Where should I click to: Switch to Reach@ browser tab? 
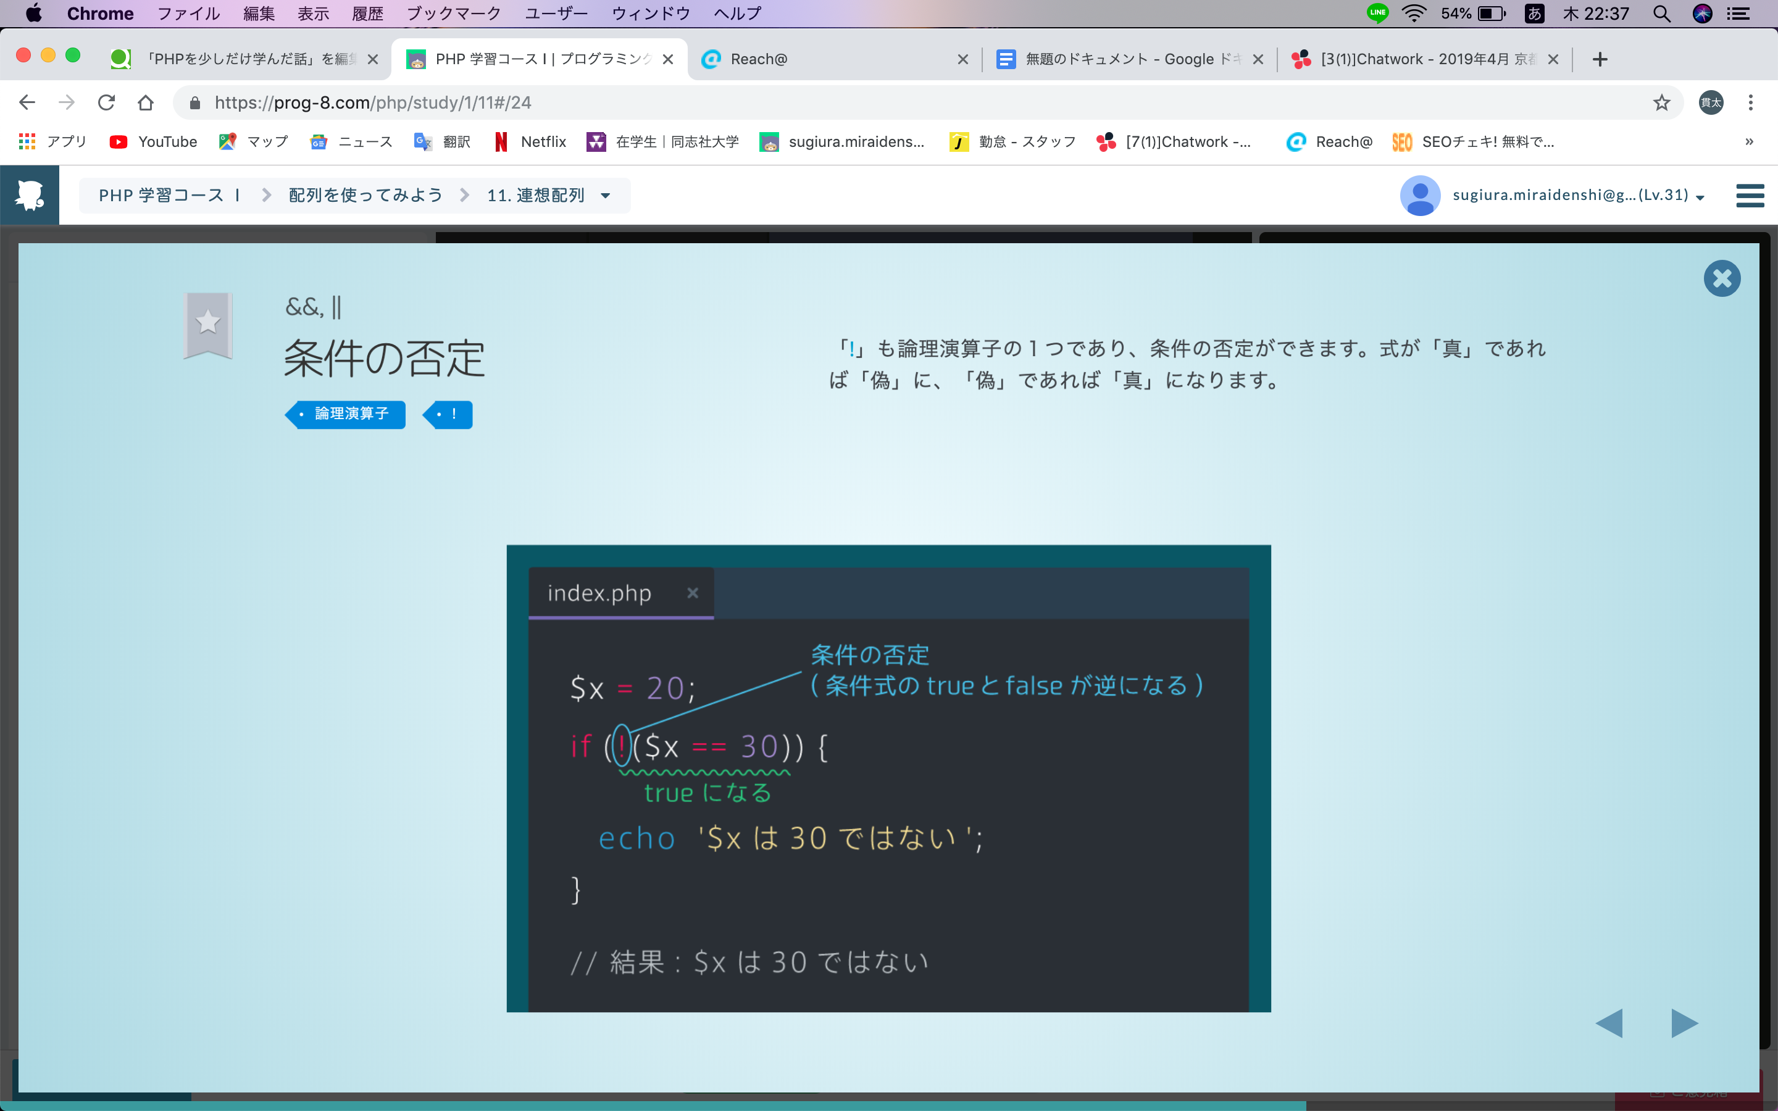point(834,59)
